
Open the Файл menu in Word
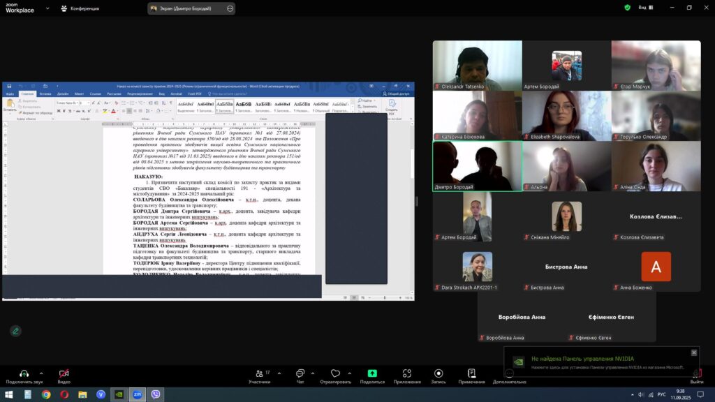10,94
